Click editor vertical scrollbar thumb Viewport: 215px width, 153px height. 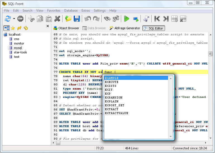(x=210, y=54)
